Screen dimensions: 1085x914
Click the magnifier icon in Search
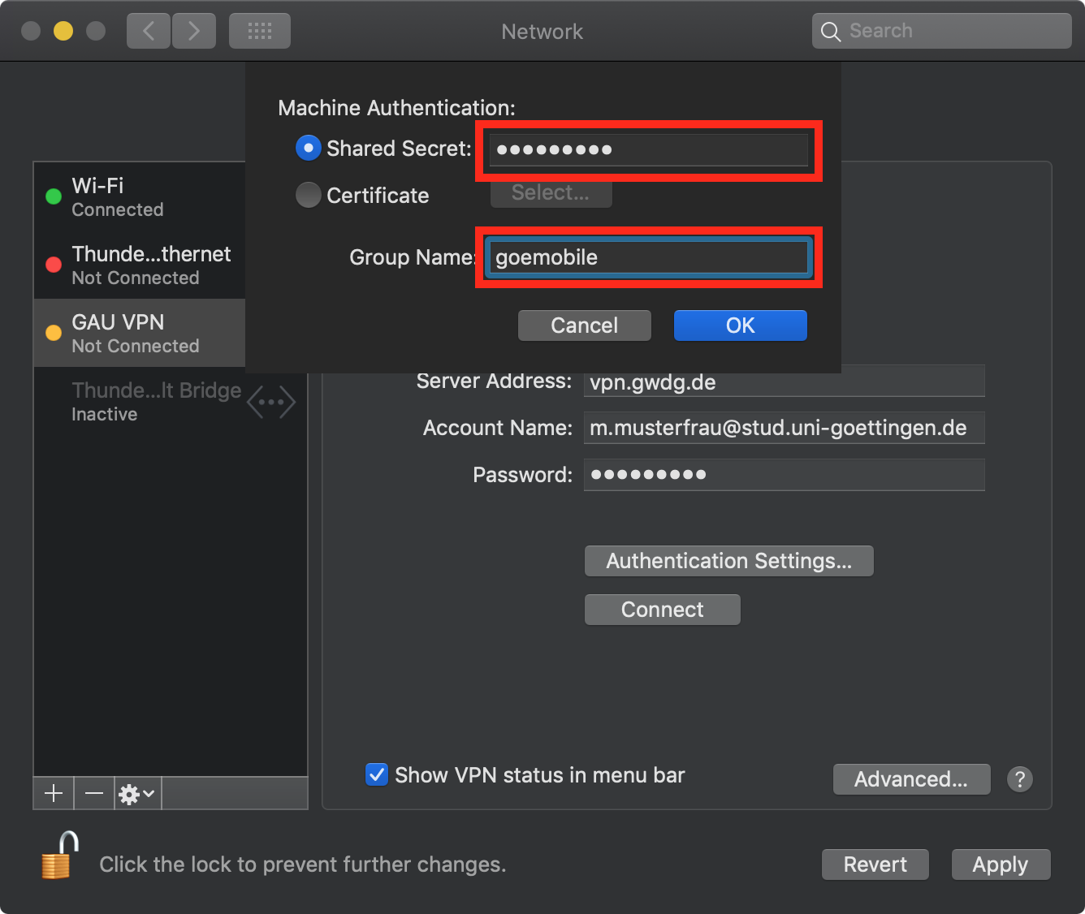(831, 32)
